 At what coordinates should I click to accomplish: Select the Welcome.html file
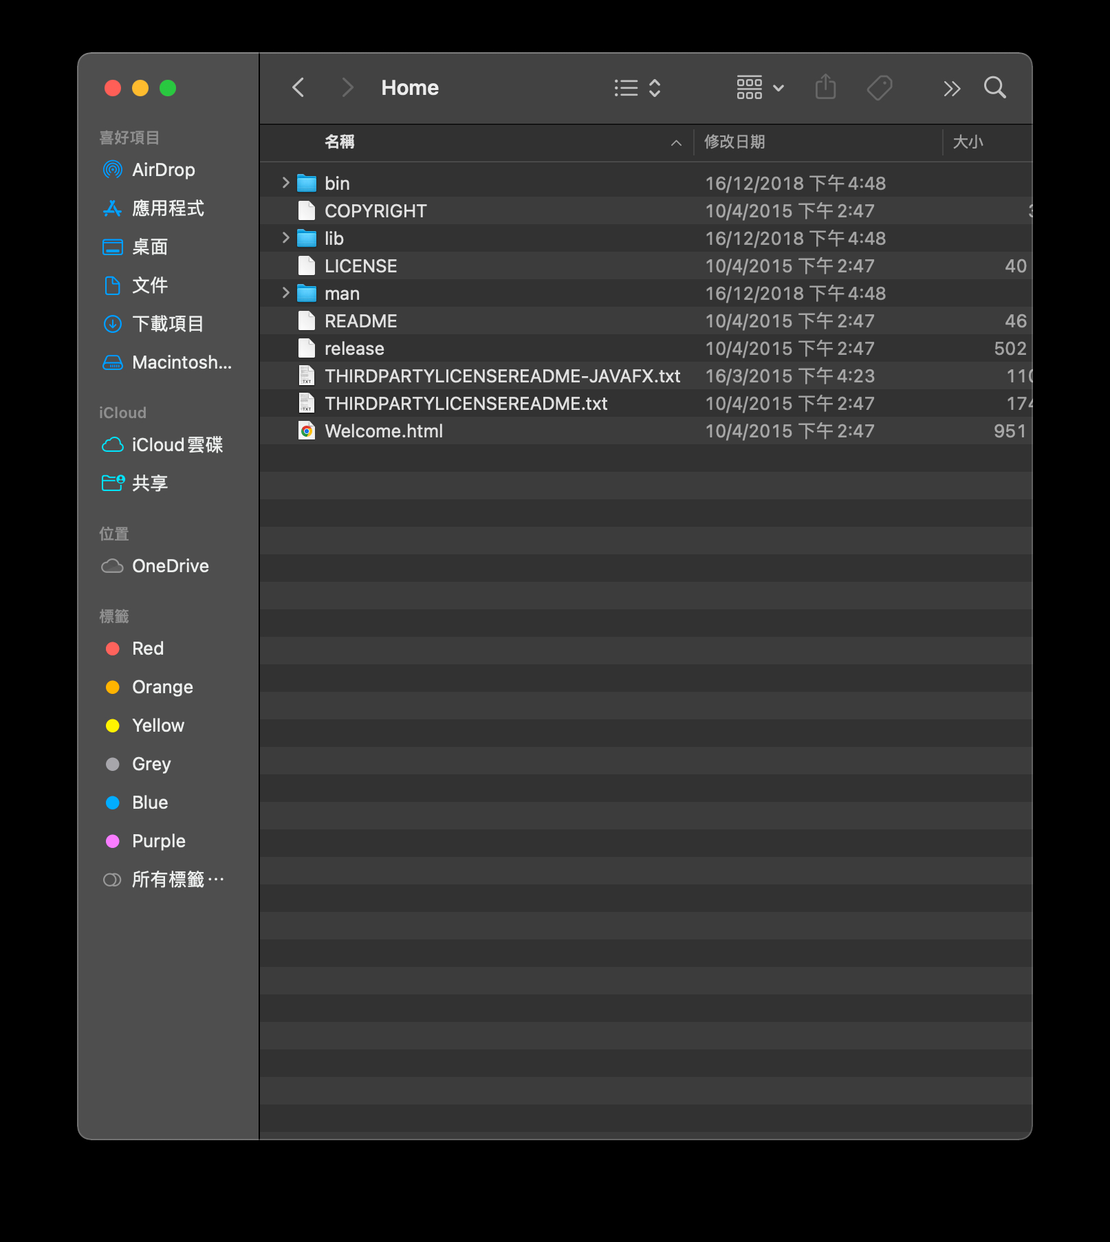coord(383,431)
